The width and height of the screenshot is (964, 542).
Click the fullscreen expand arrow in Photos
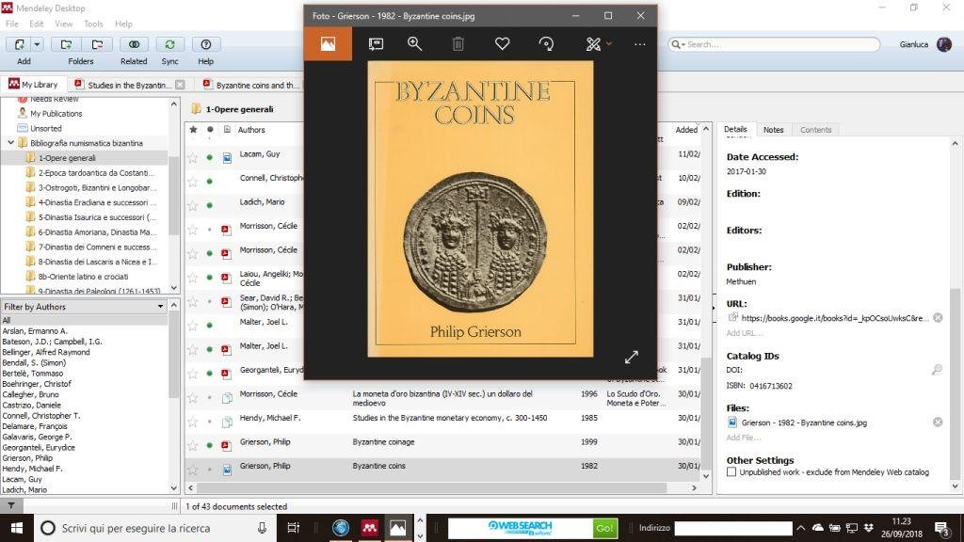click(632, 357)
